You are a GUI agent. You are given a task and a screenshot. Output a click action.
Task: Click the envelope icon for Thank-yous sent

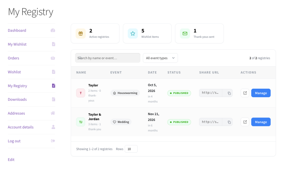click(185, 34)
